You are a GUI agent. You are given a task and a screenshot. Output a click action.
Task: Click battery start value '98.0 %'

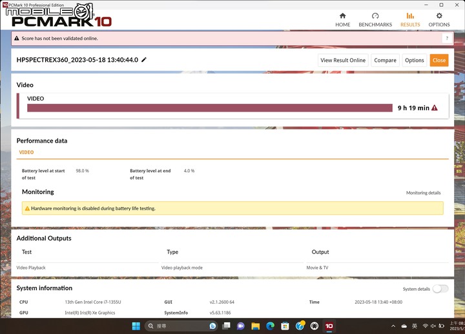click(x=82, y=171)
